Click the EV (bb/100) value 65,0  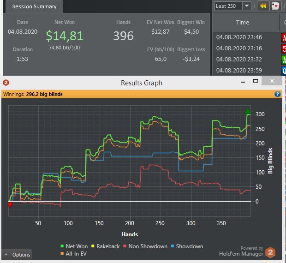click(161, 59)
